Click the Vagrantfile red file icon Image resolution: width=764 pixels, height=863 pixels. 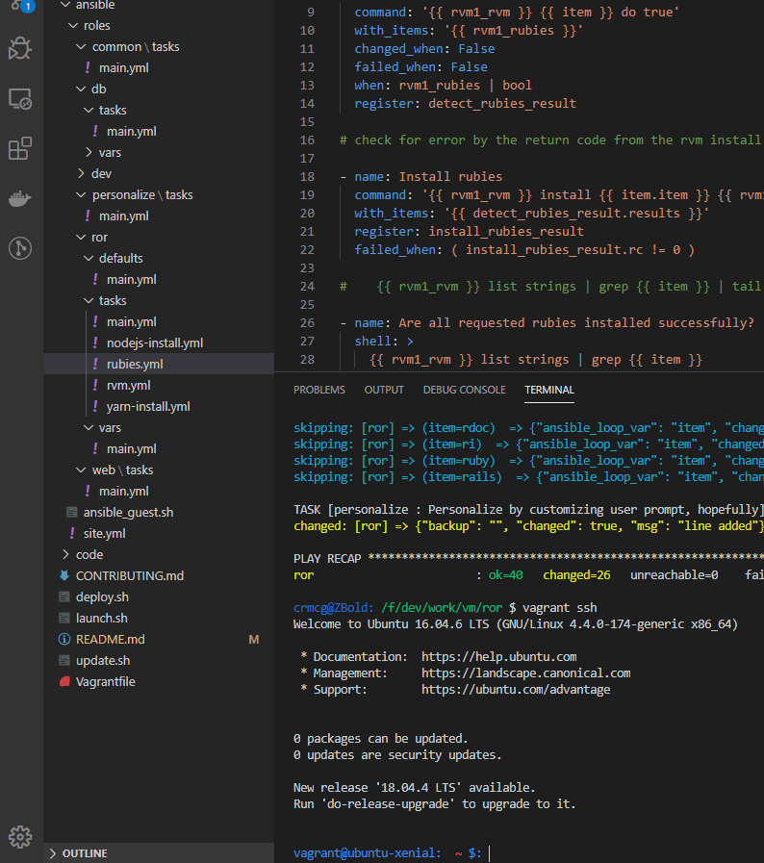coord(64,681)
